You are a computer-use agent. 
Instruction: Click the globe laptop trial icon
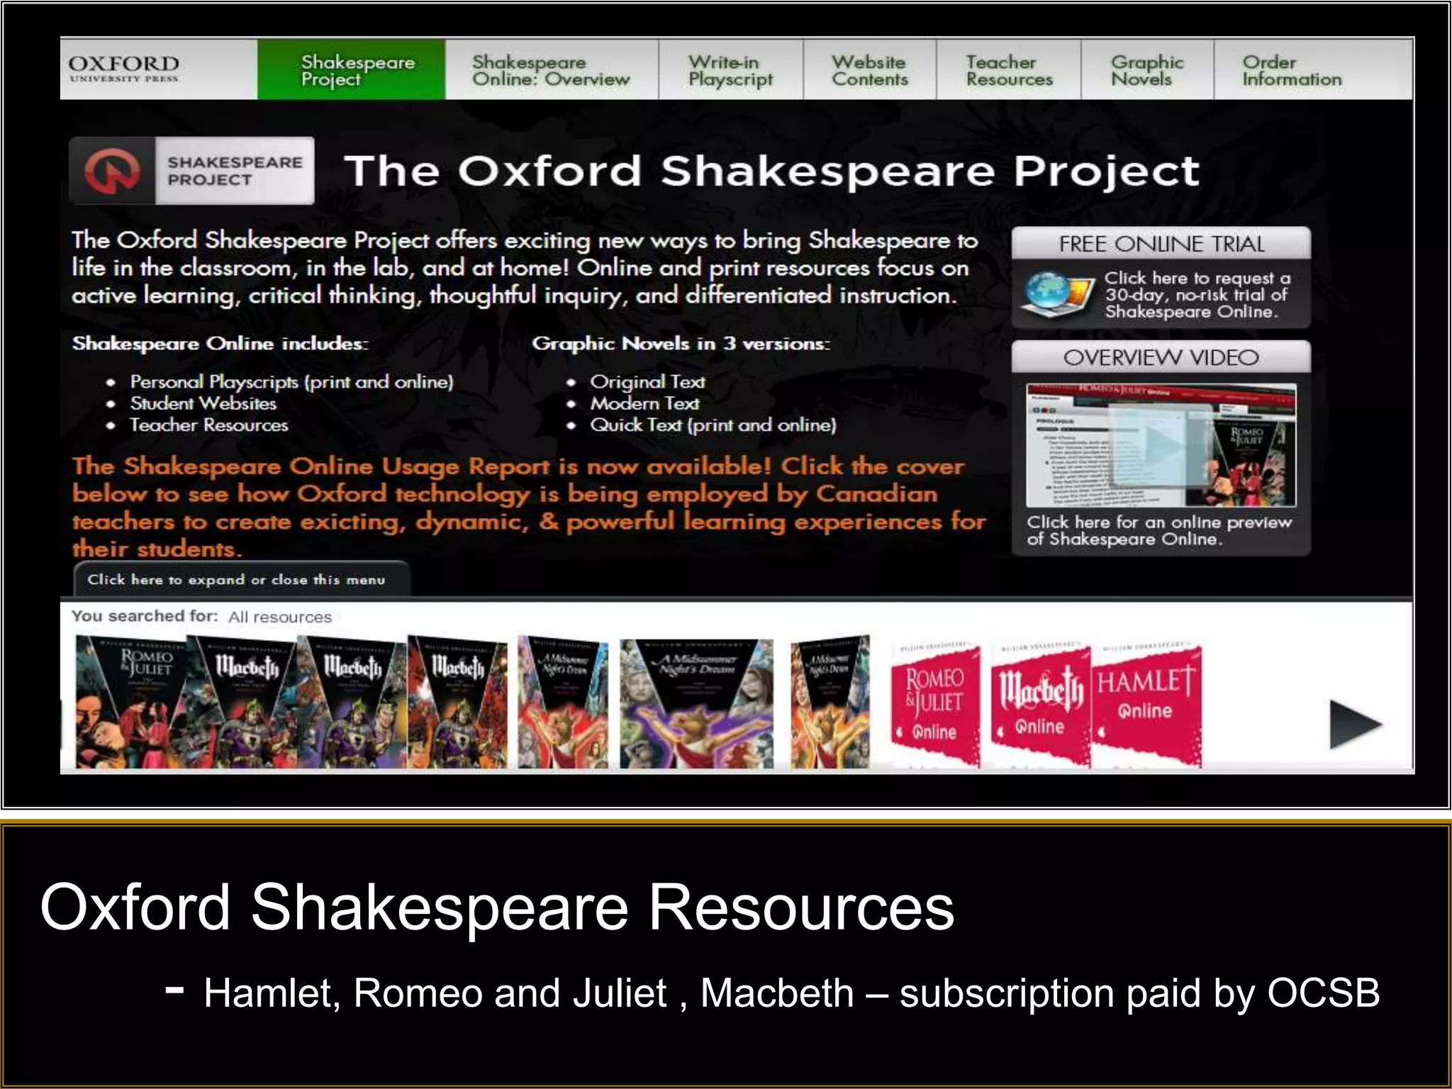1059,294
